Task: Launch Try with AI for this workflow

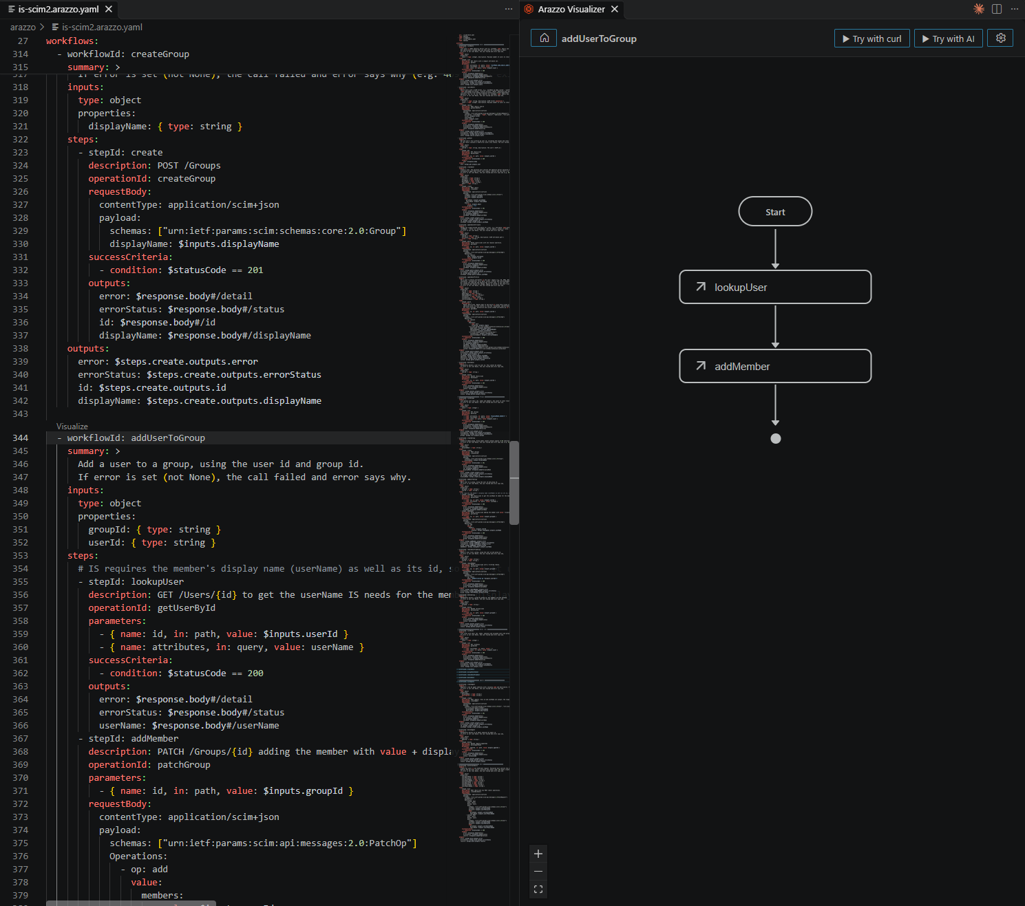Action: point(949,39)
